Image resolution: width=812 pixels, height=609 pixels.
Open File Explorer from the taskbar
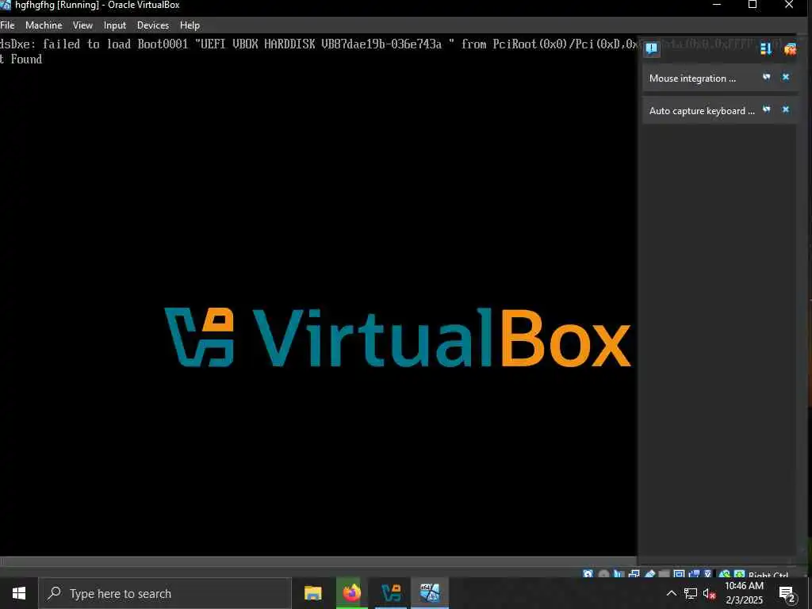312,593
